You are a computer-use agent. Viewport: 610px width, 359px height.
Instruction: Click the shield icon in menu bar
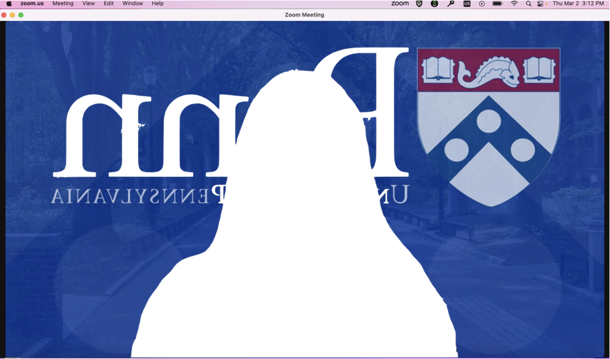click(x=419, y=4)
